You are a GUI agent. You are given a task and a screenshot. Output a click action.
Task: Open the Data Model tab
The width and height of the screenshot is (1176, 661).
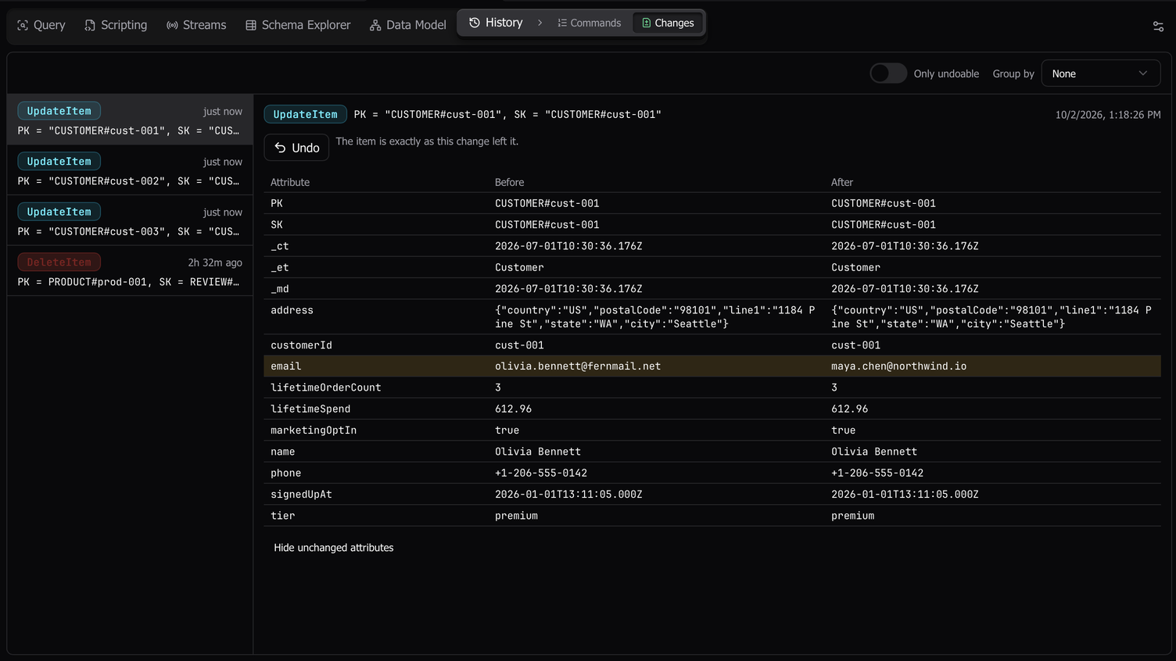[x=407, y=25]
